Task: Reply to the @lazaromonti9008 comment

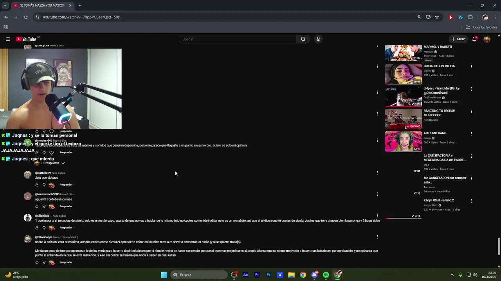Action: pyautogui.click(x=66, y=206)
